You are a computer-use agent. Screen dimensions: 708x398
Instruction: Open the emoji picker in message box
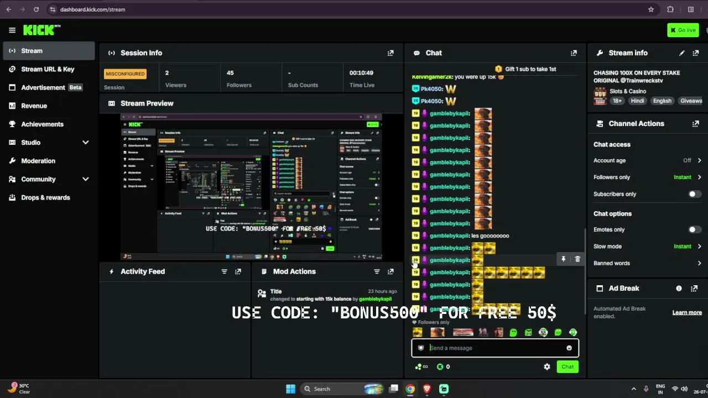(x=569, y=348)
